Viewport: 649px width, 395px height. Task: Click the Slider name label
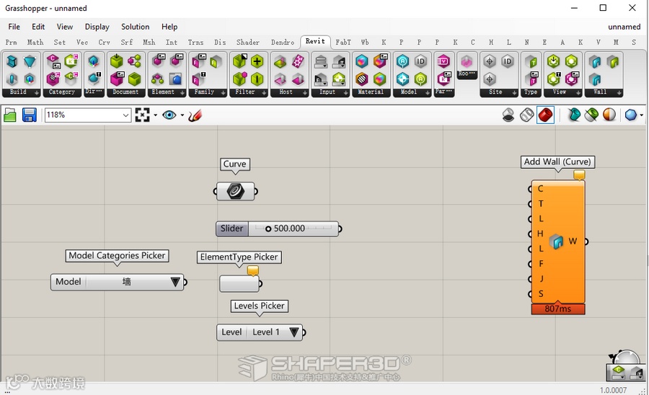(x=231, y=228)
